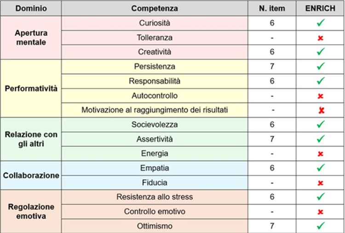Click the red cross beside Fiducia

click(x=321, y=183)
